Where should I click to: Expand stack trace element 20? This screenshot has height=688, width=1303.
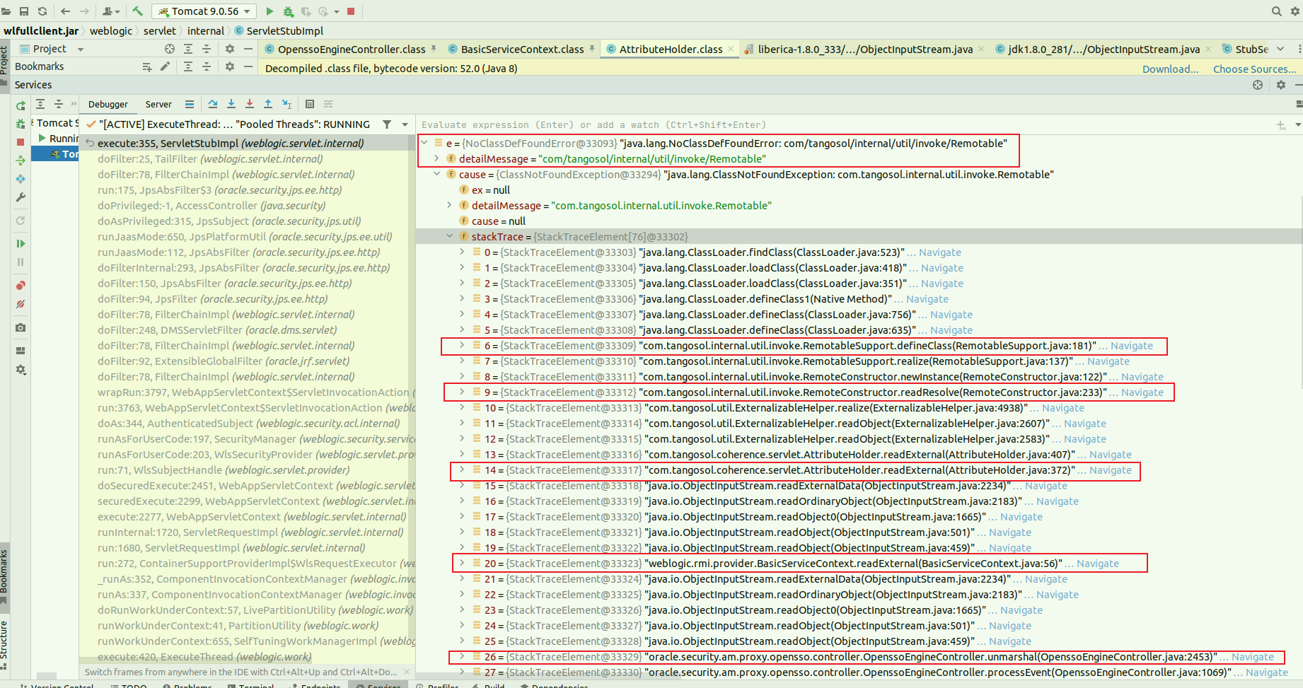[x=462, y=563]
